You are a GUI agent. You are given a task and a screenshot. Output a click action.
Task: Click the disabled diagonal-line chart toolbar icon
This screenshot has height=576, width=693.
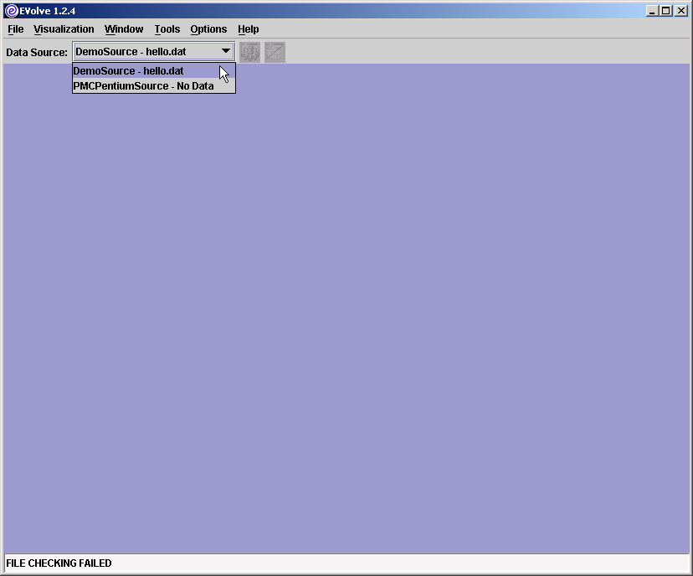pyautogui.click(x=275, y=52)
